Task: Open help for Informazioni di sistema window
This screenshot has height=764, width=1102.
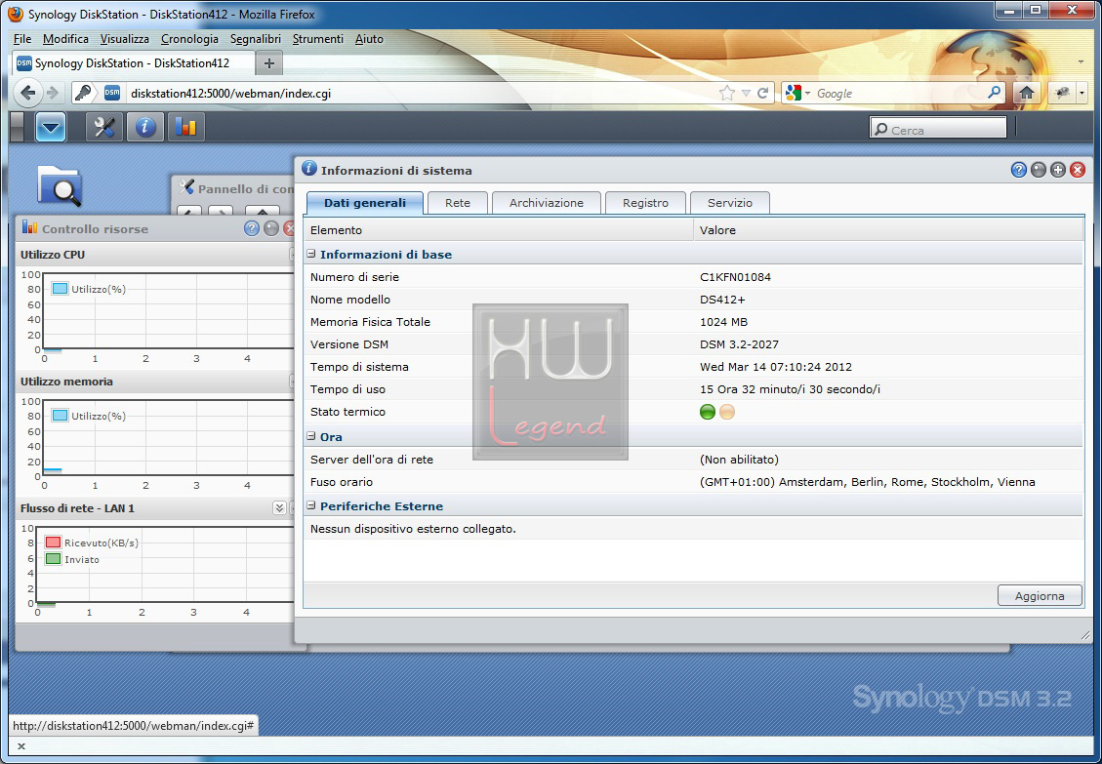Action: point(1018,170)
